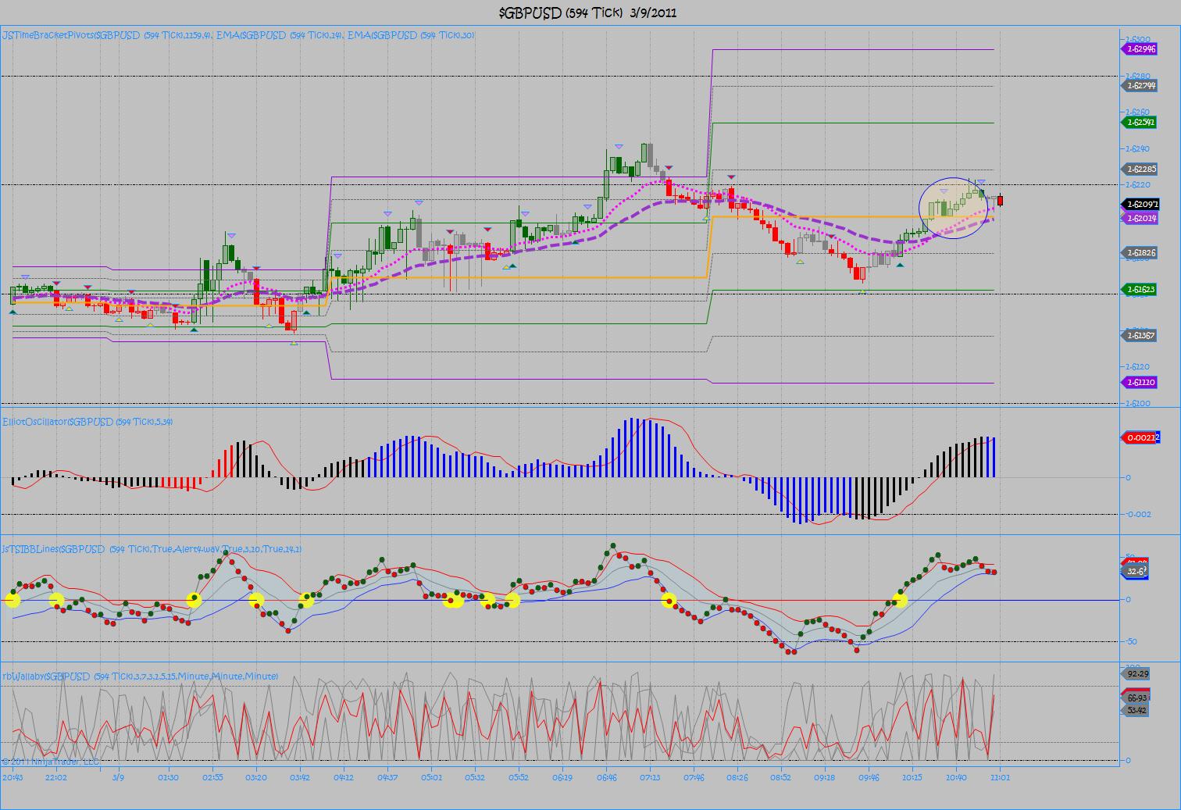Select the rbWallaby panel label
1181x810 pixels.
click(140, 676)
